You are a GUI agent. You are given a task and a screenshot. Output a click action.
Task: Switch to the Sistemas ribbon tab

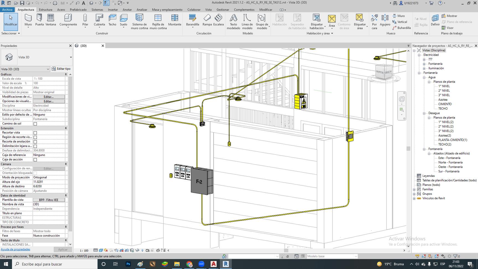tap(97, 9)
